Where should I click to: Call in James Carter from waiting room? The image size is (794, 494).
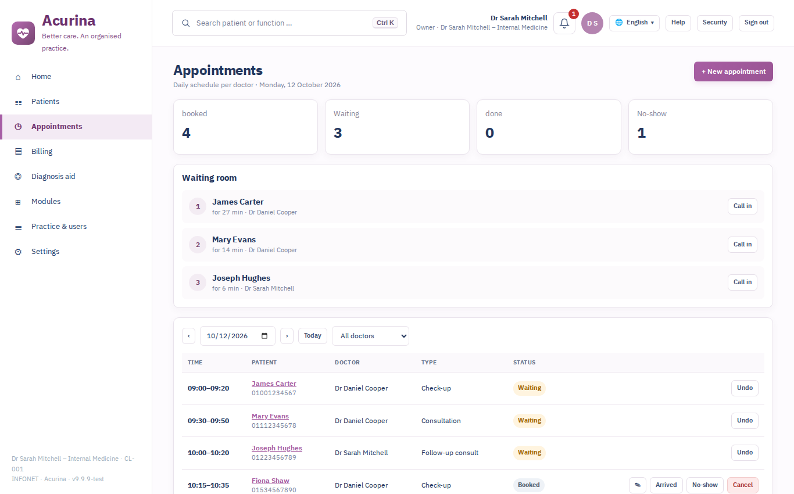742,206
